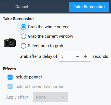Click the 'Apply effect:' label
Viewport: 111px width, 105px height.
click(x=18, y=97)
